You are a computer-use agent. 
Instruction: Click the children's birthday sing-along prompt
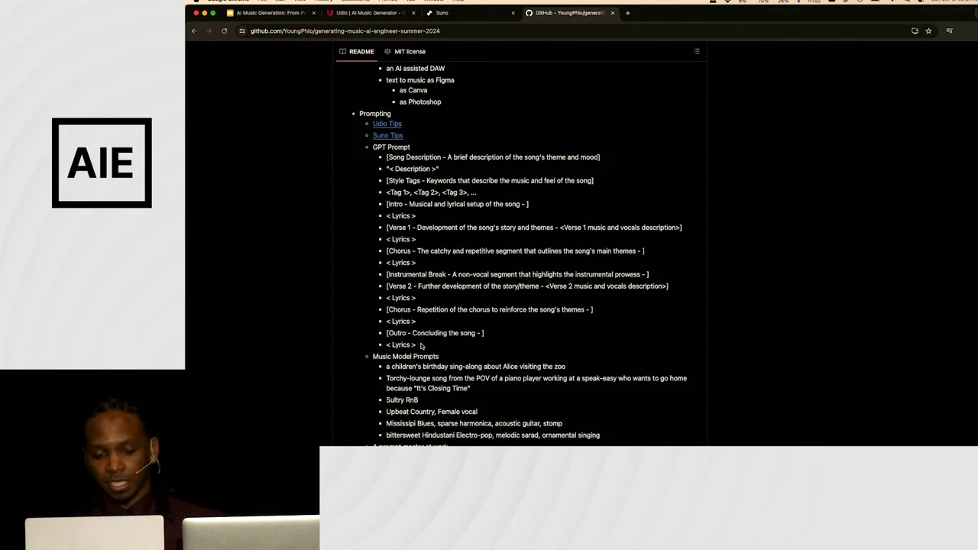pyautogui.click(x=475, y=367)
